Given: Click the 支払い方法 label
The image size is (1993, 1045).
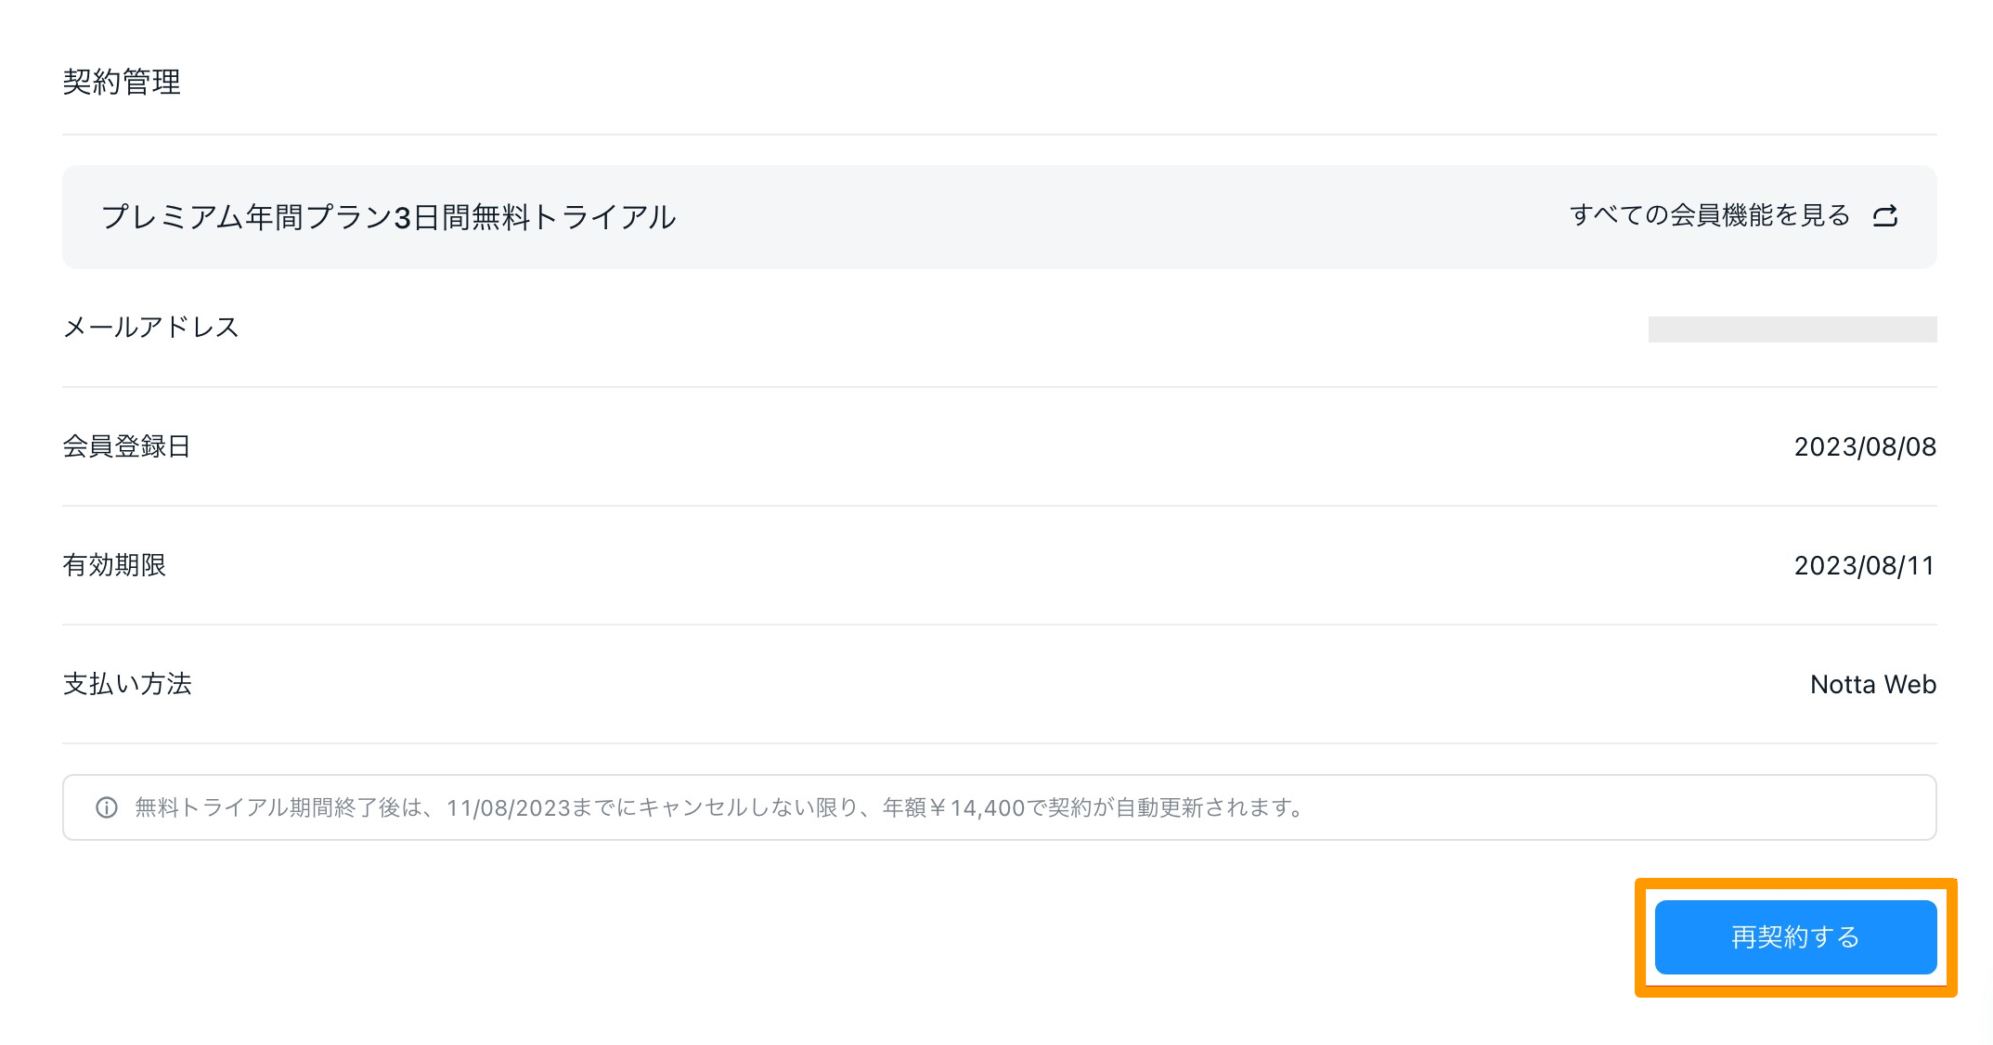Looking at the screenshot, I should [127, 684].
